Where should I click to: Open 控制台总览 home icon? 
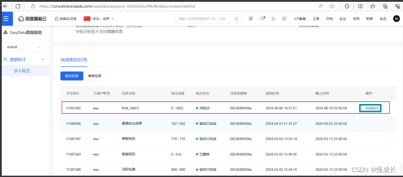click(57, 18)
